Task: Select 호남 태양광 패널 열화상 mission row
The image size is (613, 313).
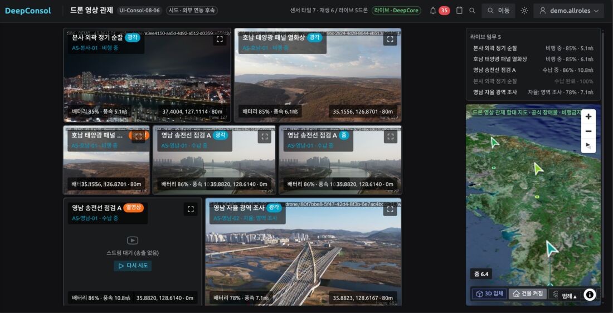Action: [533, 59]
